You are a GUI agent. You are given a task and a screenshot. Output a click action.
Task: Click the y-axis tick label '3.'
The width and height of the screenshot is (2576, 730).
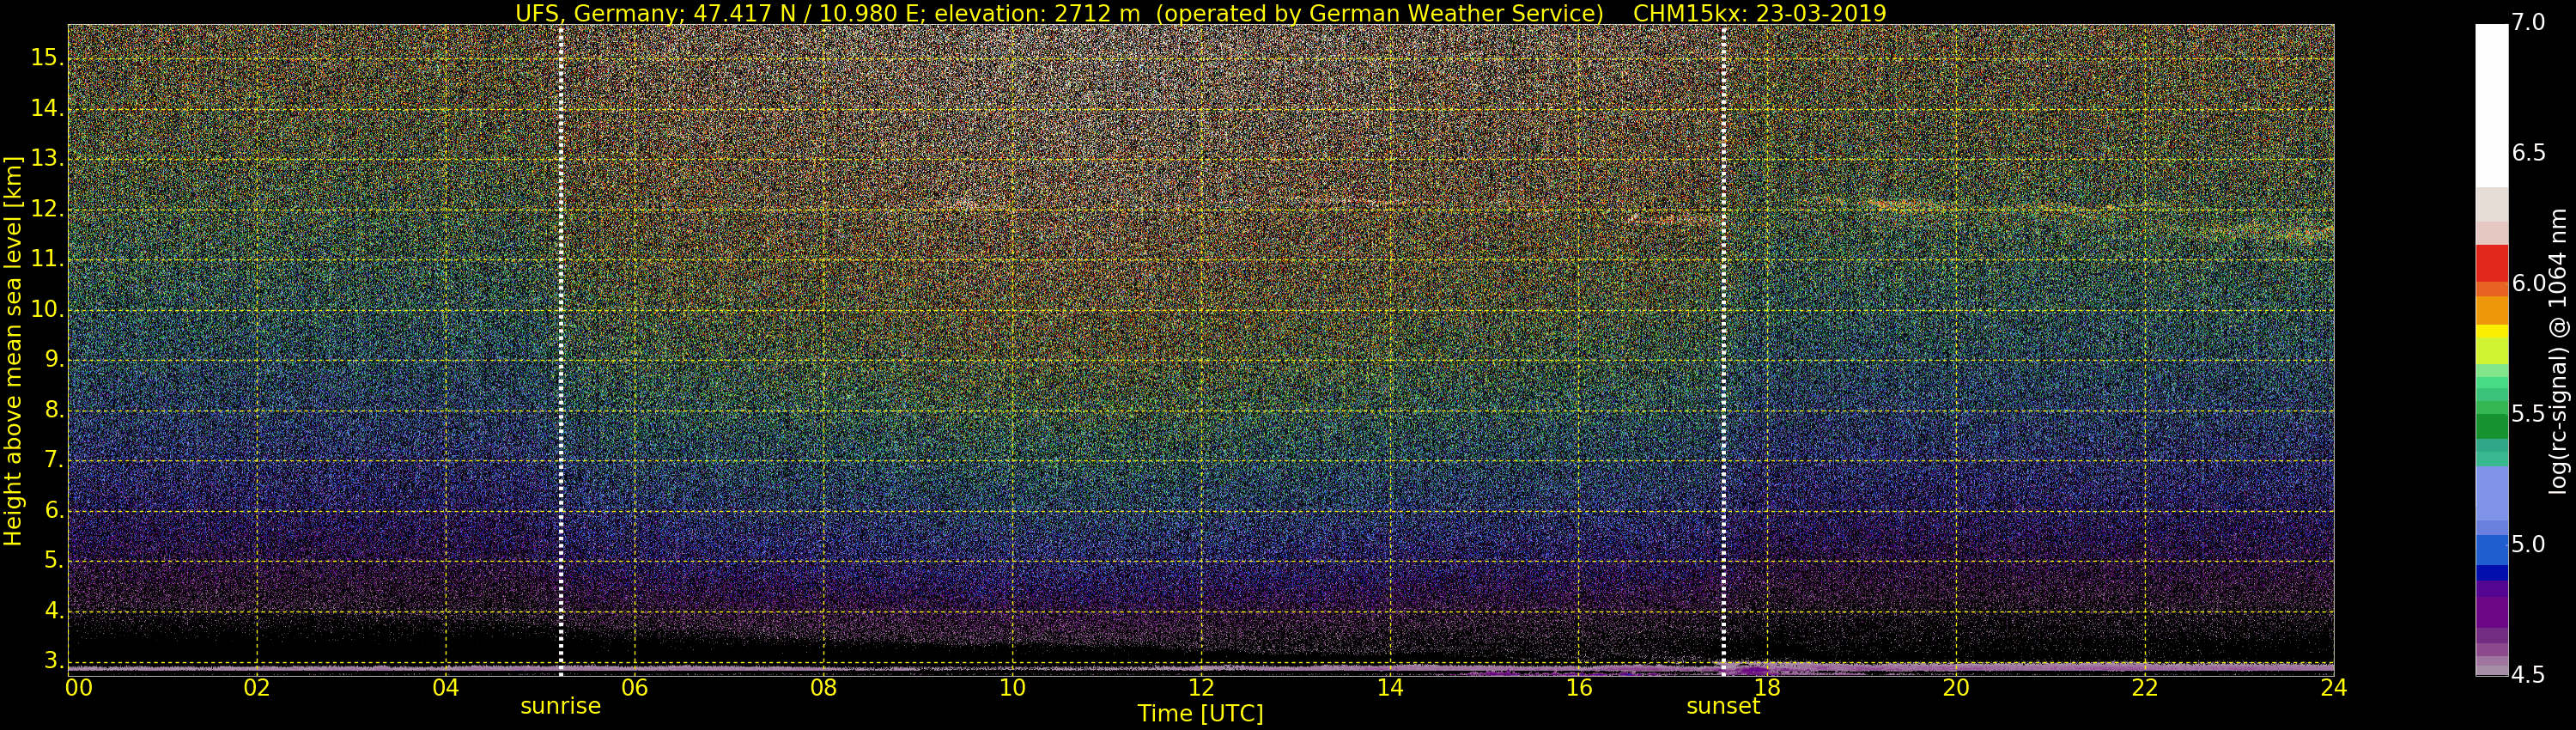pos(52,661)
